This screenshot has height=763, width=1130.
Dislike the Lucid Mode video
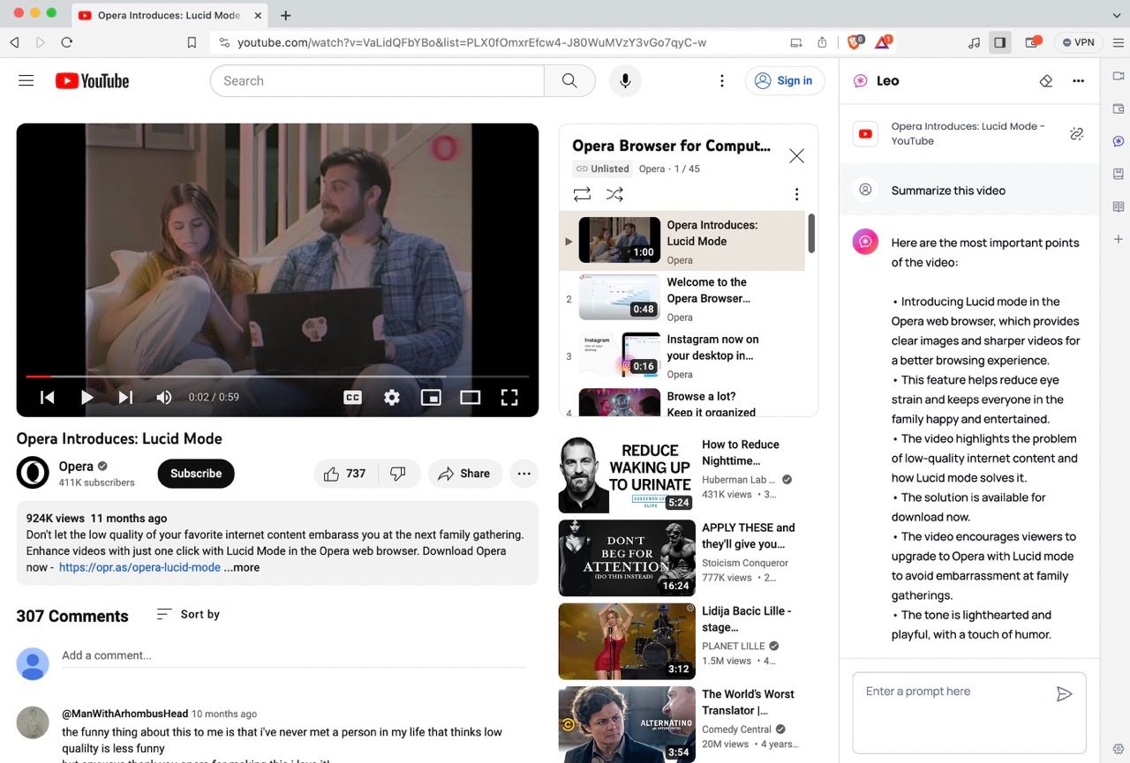click(x=398, y=474)
